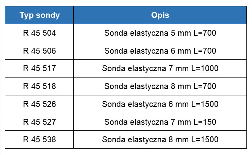Select the R 45 526 cell
Image resolution: width=252 pixels, height=155 pixels.
[x=39, y=104]
